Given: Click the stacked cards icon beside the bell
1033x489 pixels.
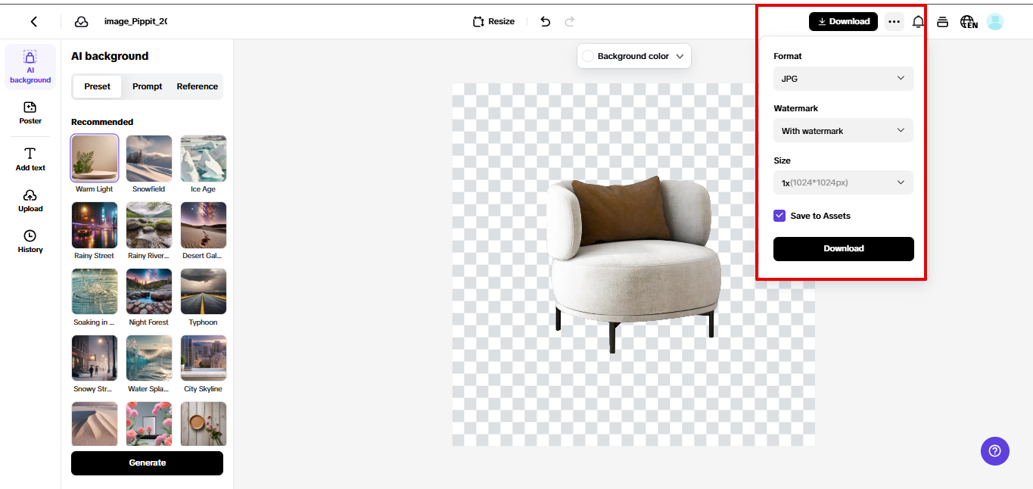Looking at the screenshot, I should (942, 22).
